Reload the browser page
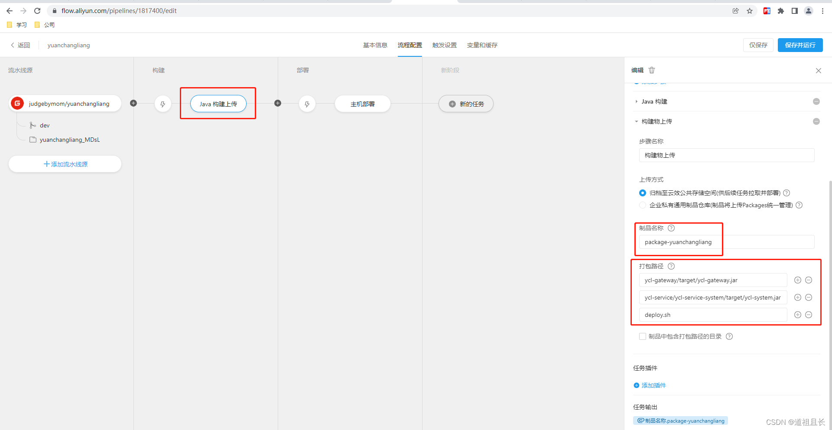Viewport: 832px width, 430px height. pyautogui.click(x=37, y=11)
